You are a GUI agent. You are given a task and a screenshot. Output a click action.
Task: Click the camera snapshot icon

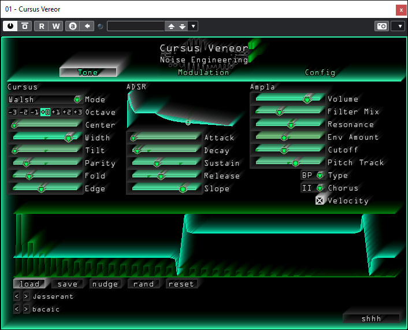[381, 26]
